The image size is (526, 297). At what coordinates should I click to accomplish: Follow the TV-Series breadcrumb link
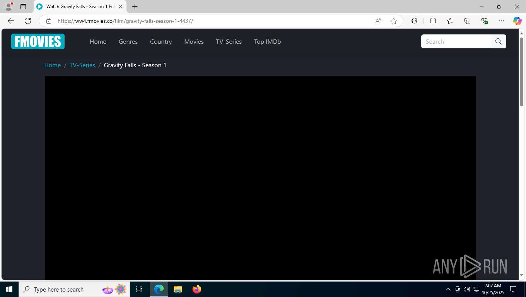[82, 65]
